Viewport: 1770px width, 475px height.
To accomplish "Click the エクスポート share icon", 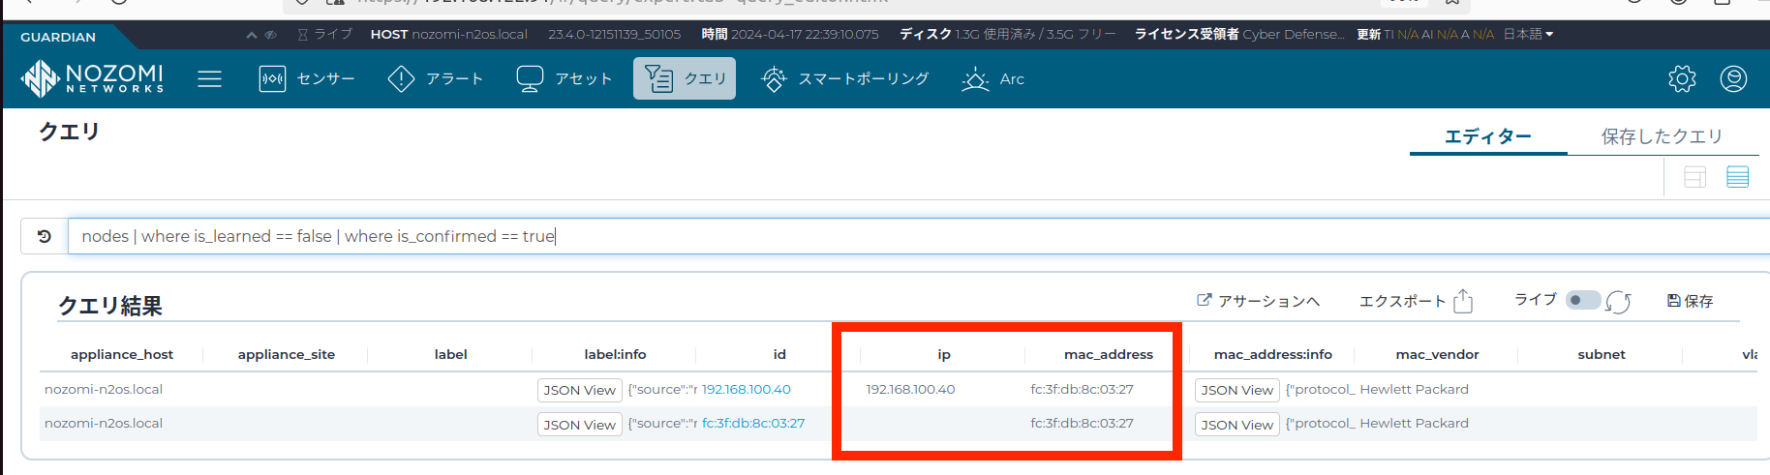I will 1463,302.
